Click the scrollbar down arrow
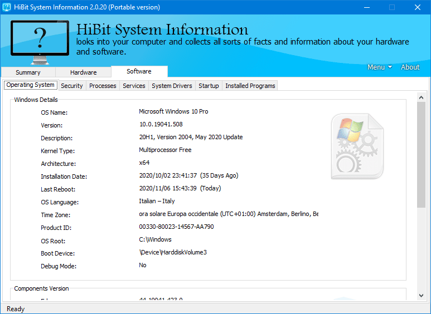431x314 pixels. point(421,295)
